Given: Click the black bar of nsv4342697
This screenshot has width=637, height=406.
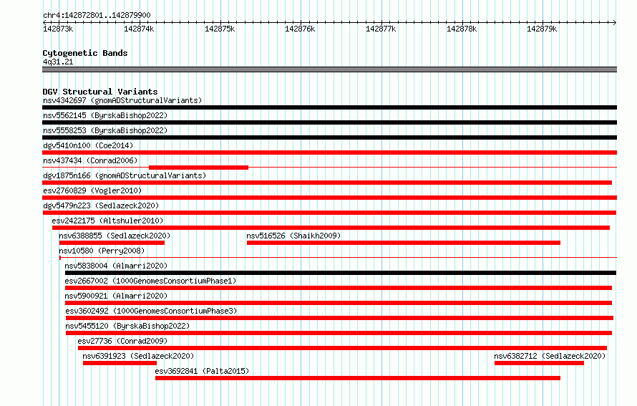Looking at the screenshot, I should (329, 107).
